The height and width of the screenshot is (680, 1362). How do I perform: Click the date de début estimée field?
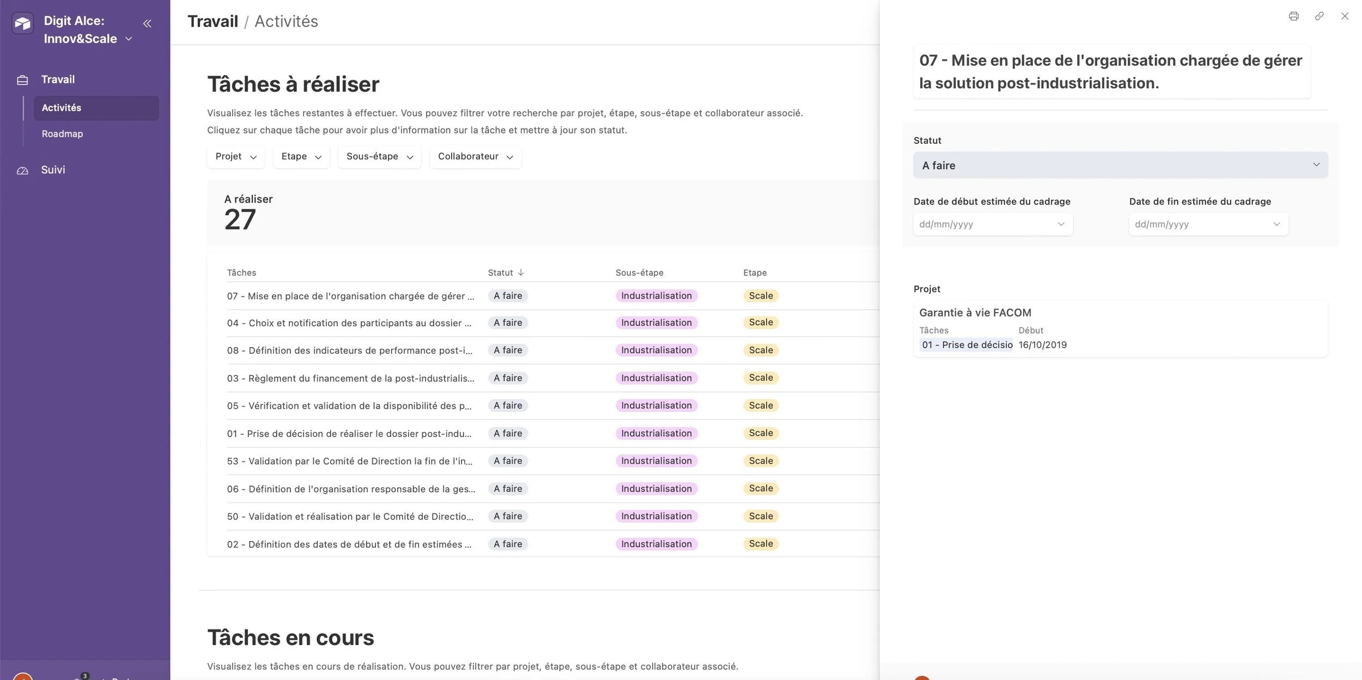click(993, 224)
